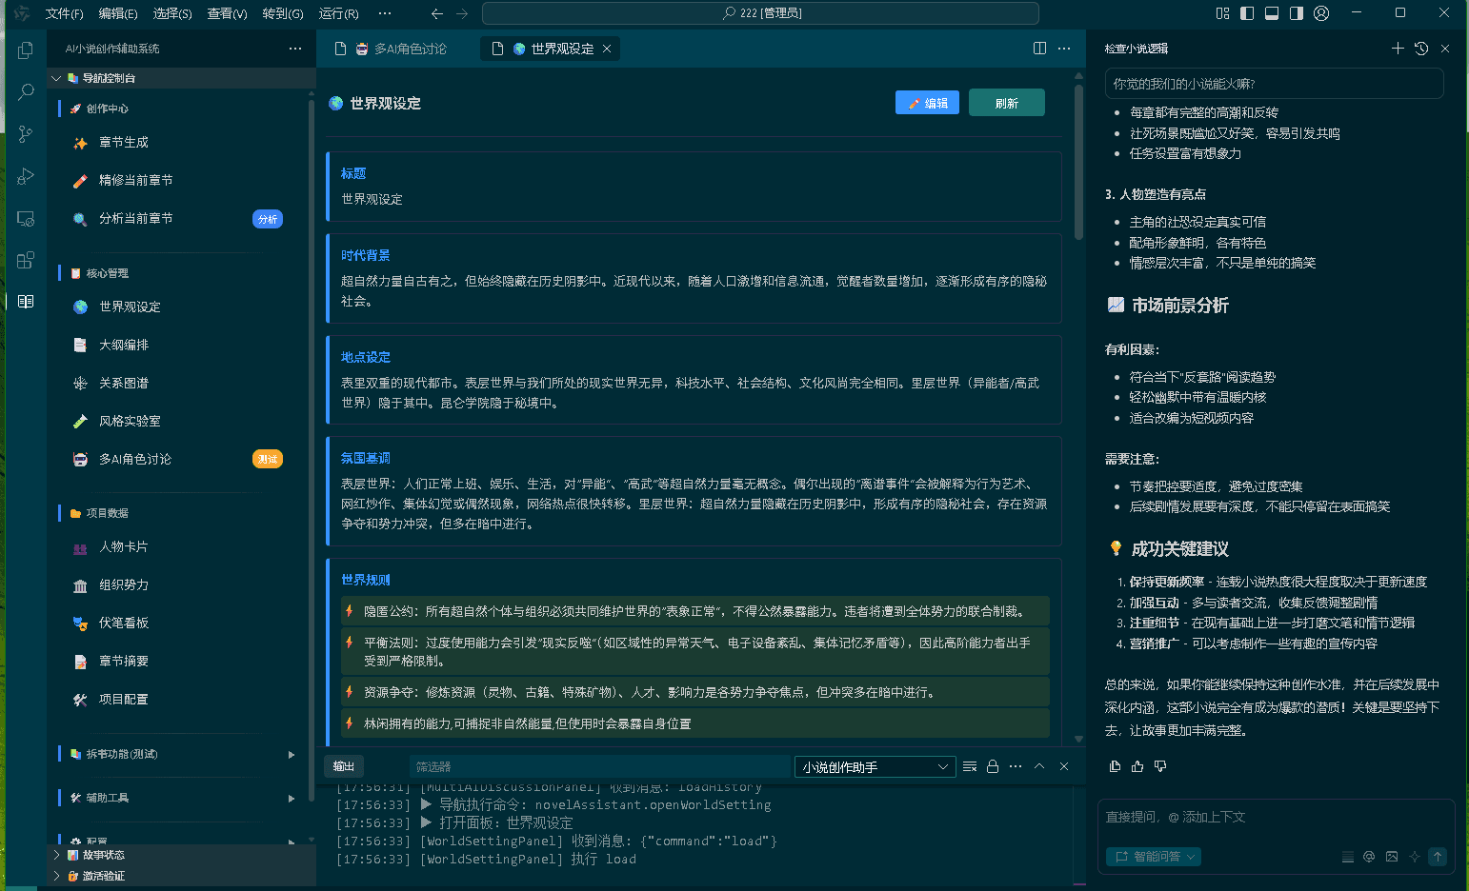Open the 人物卡片 character cards panel
This screenshot has width=1469, height=891.
point(125,546)
